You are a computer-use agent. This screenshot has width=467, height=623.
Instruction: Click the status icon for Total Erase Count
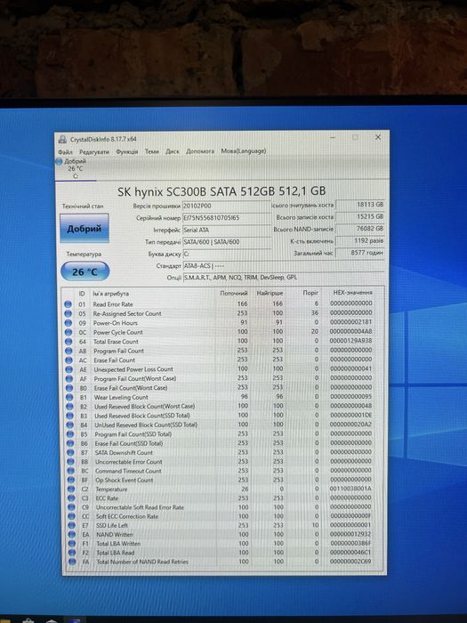[68, 342]
